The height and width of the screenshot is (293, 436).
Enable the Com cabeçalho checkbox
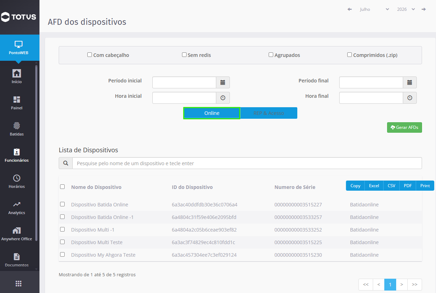pos(89,55)
